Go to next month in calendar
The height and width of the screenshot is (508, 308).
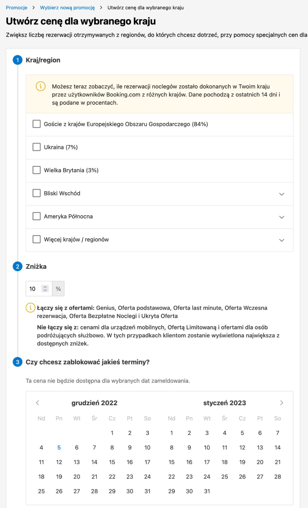(x=281, y=403)
